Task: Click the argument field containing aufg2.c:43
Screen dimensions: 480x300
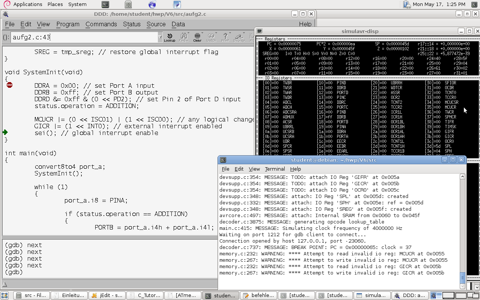Action: click(84, 37)
